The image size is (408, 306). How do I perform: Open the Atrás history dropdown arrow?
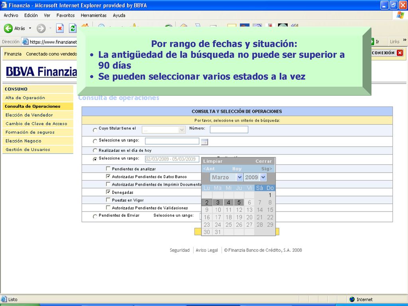[30, 28]
